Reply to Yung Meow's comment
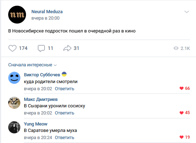 pos(65,138)
